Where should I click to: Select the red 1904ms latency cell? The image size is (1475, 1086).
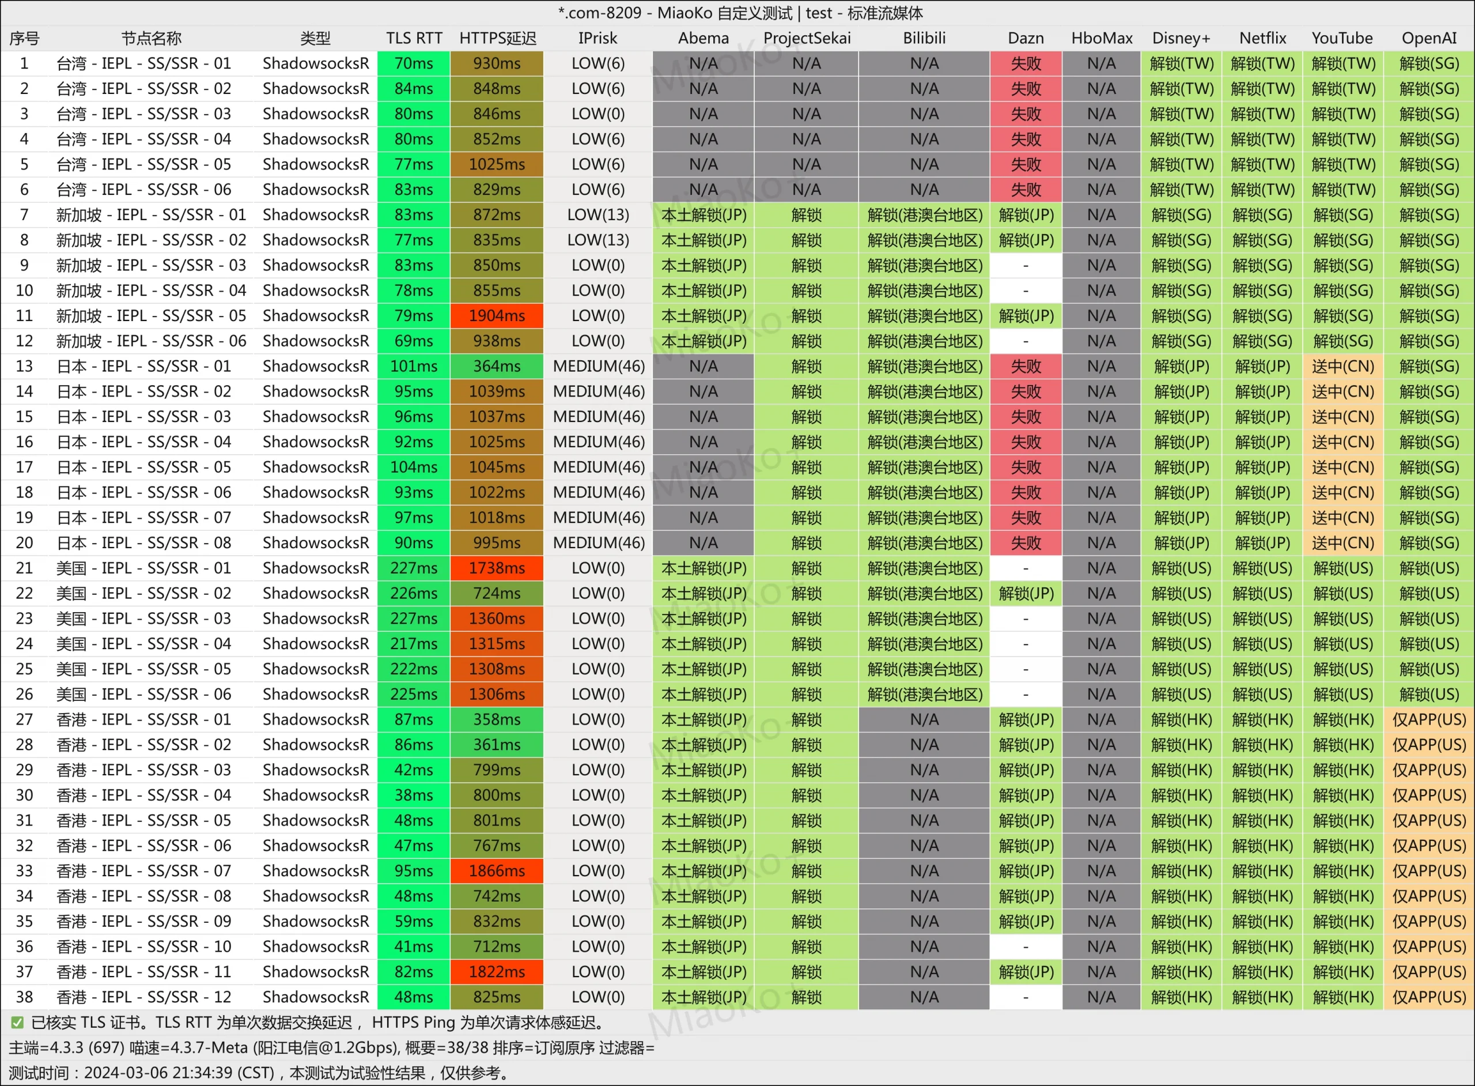497,315
